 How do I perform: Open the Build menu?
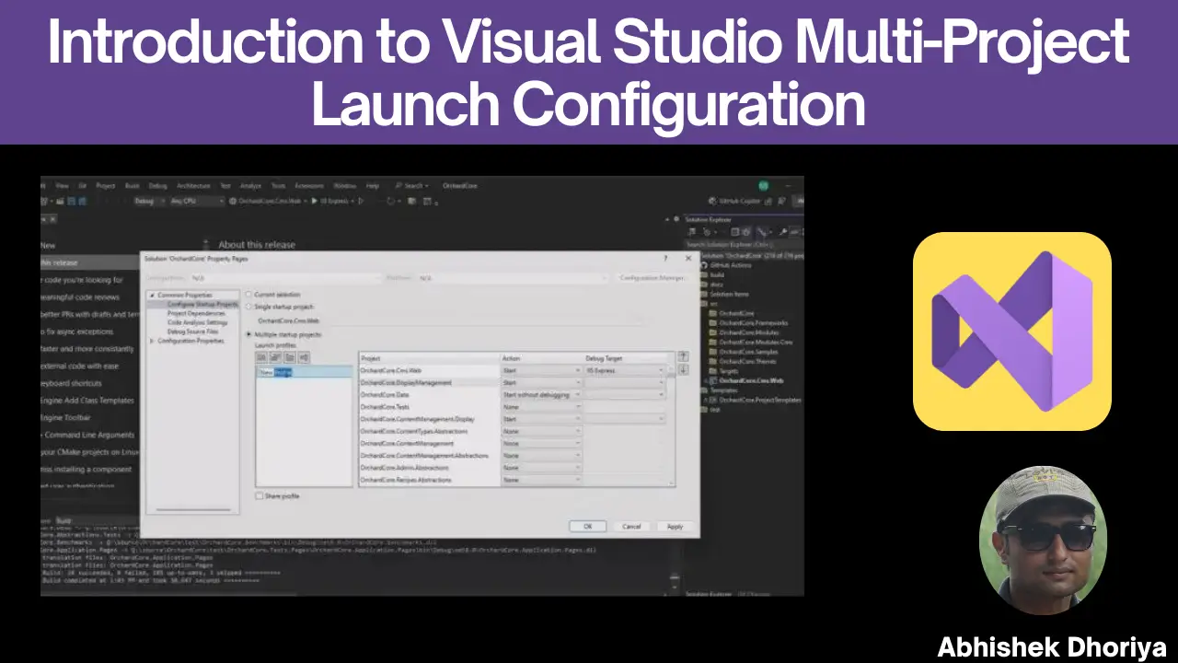132,186
